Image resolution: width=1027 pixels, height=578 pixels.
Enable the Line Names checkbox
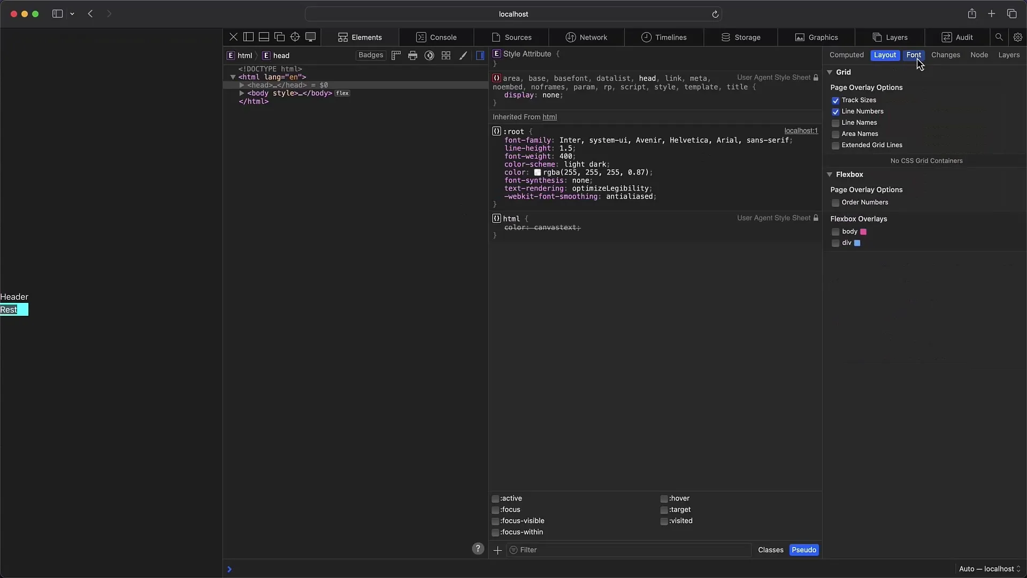[836, 123]
